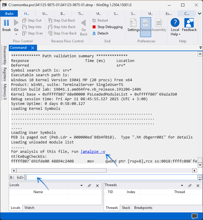Viewport: 203px width, 220px height.
Task: Open the status bar feedback chat icon
Action: point(195,216)
